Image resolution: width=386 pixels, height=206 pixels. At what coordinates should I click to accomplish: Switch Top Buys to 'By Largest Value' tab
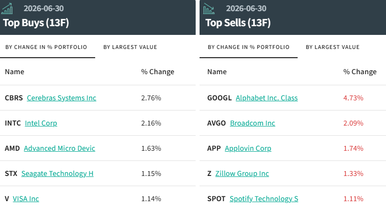pos(130,47)
